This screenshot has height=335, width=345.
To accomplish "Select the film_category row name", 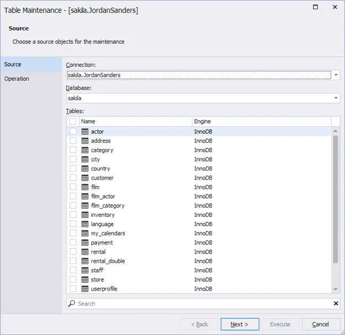I will point(108,205).
